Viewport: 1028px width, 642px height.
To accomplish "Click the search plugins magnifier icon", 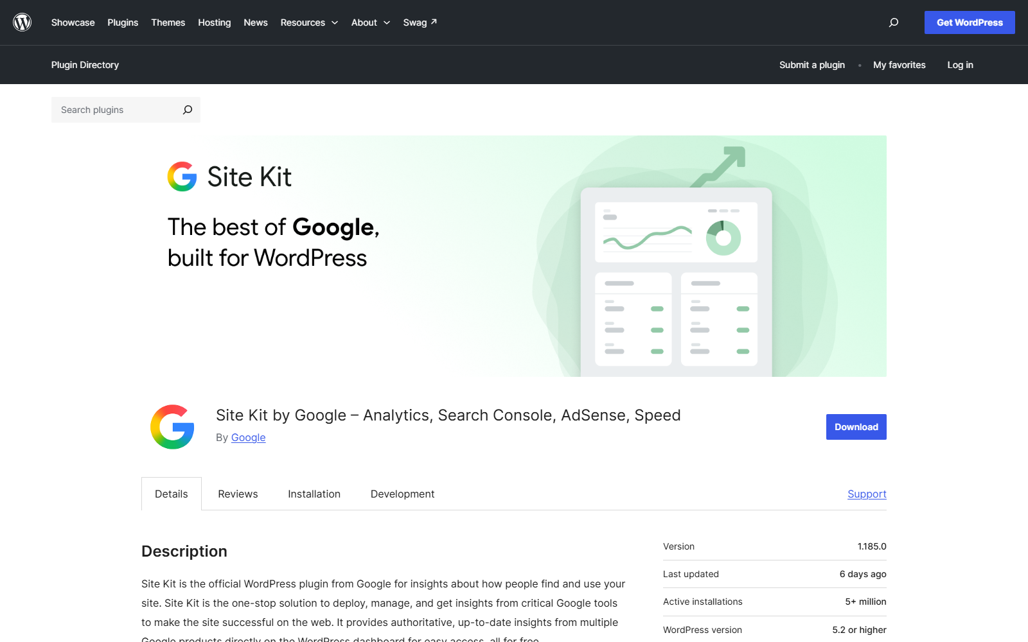I will (x=187, y=110).
